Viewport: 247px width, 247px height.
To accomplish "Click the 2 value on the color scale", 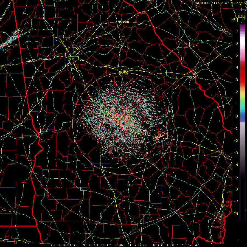I will (x=237, y=92).
